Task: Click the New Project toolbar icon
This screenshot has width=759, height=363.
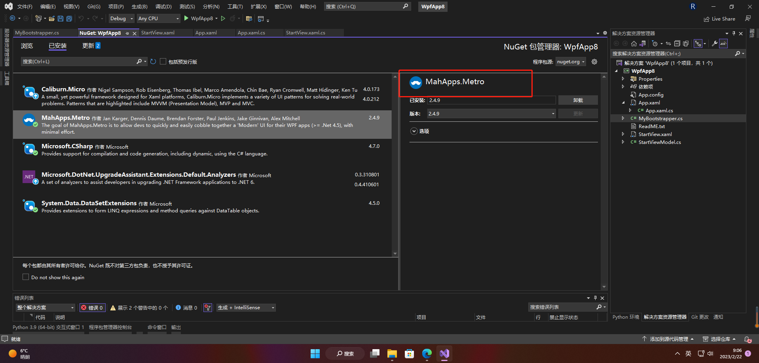Action: tap(38, 19)
